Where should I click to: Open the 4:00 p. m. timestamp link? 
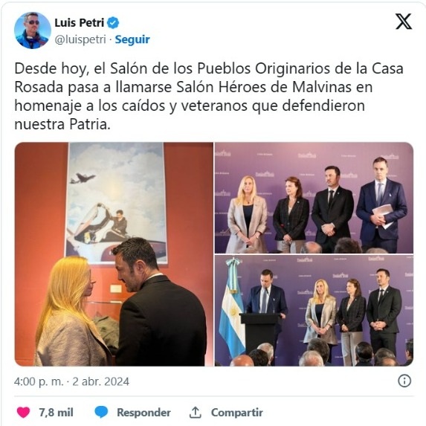click(x=39, y=381)
